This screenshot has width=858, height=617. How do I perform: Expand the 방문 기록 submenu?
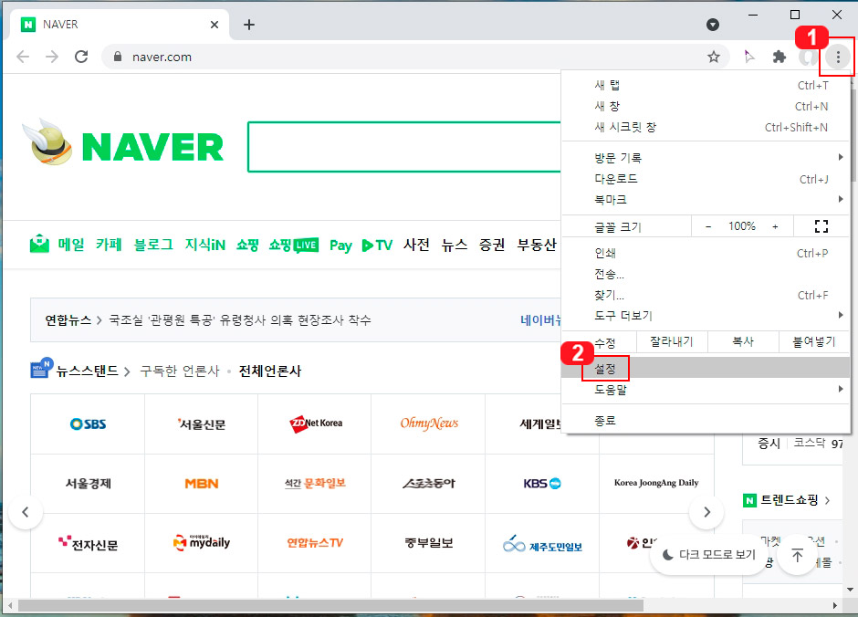pyautogui.click(x=706, y=158)
